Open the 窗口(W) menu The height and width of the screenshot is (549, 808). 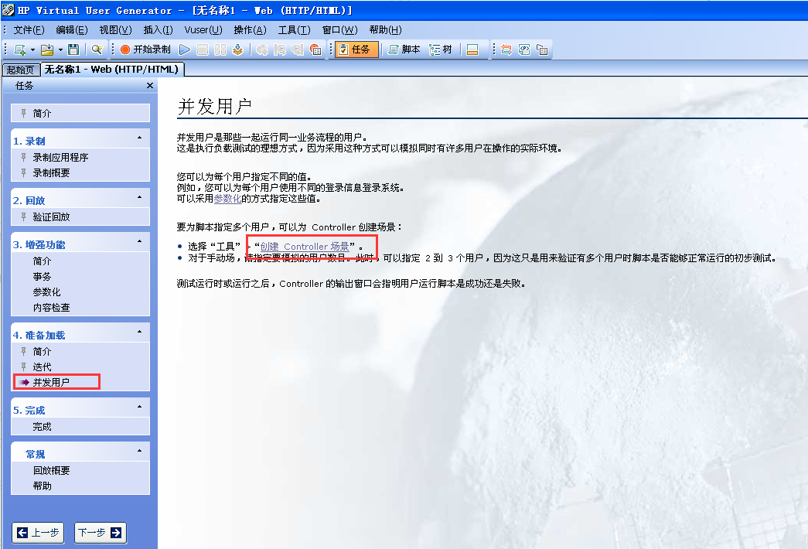(x=339, y=30)
